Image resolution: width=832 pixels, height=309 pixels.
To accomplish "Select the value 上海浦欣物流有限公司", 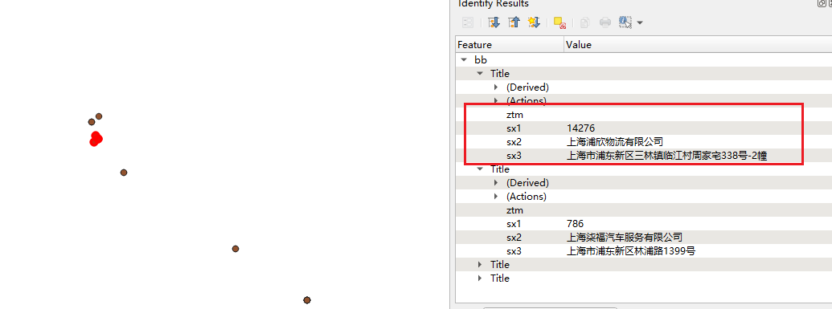I will point(615,141).
